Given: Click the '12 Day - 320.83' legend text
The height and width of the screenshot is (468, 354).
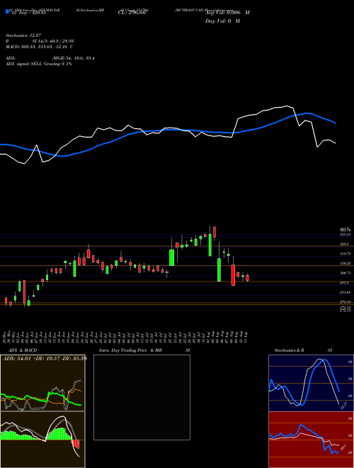Looking at the screenshot, I should (28, 13).
